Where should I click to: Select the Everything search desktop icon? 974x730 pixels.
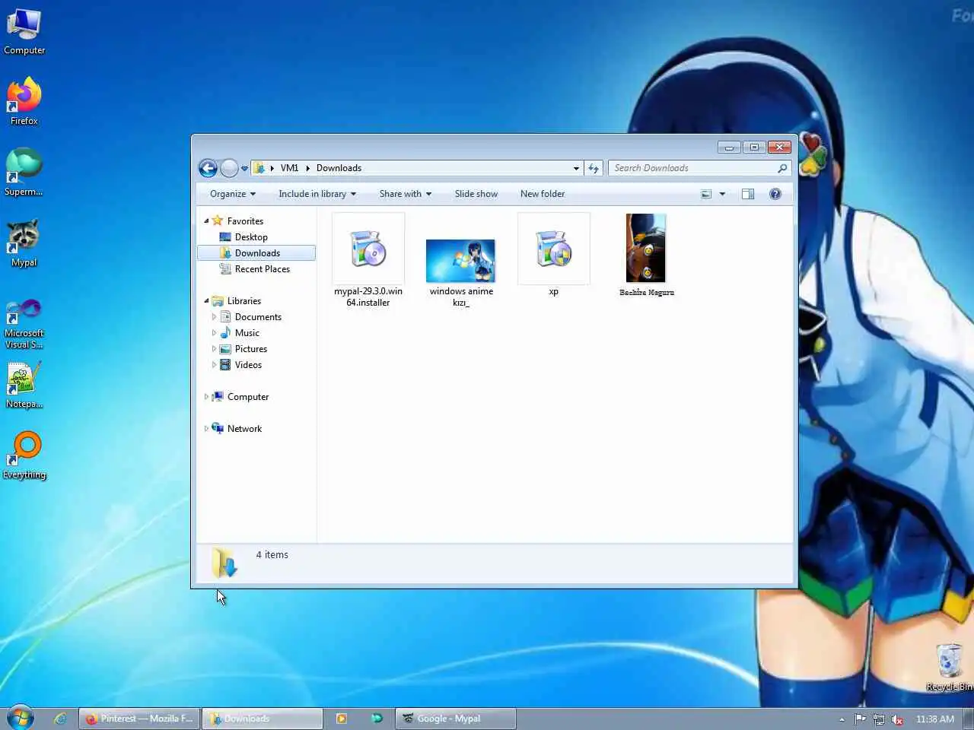(24, 455)
